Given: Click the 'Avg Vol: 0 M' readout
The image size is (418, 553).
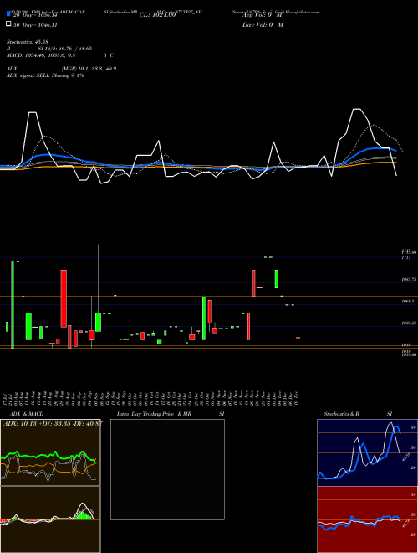Looking at the screenshot, I should (263, 15).
